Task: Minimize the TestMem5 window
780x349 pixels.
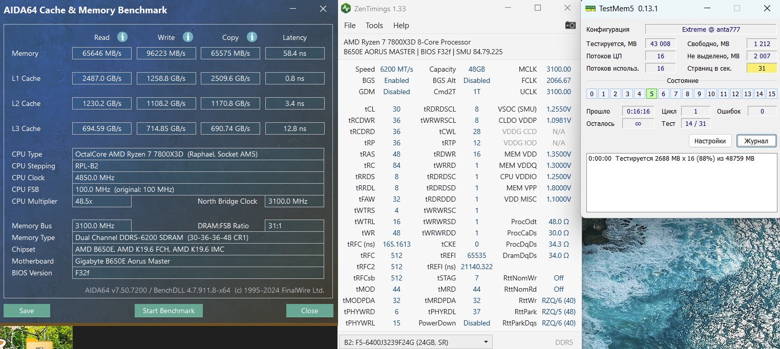Action: click(707, 8)
